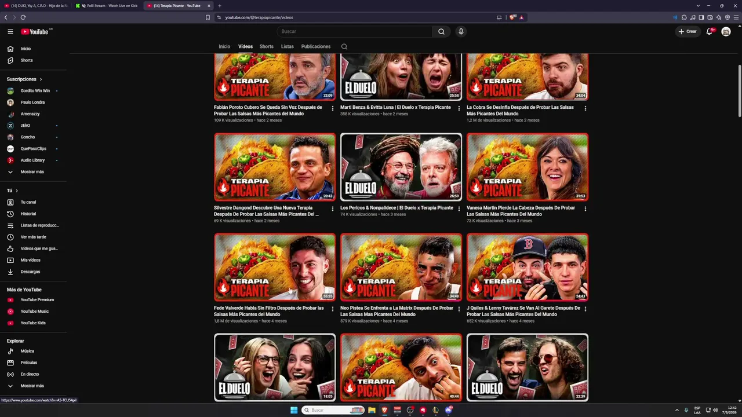
Task: Click the Brave icon in the taskbar
Action: (x=384, y=410)
